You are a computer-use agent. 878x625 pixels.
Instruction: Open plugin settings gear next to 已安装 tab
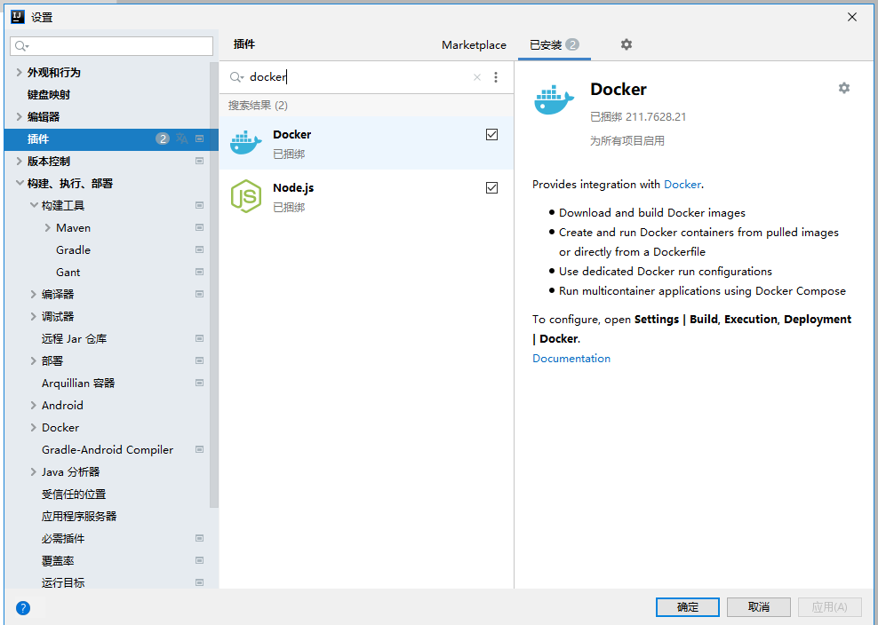(x=626, y=44)
